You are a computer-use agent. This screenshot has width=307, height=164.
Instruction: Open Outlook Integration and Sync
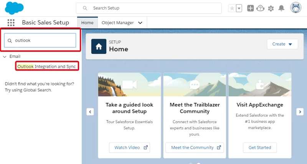(46, 67)
